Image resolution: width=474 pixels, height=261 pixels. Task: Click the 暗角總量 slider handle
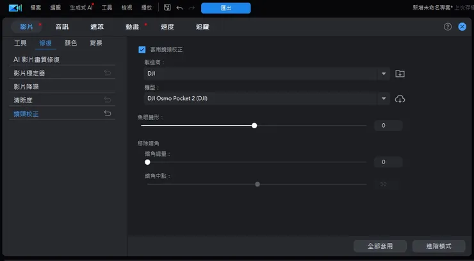[147, 162]
